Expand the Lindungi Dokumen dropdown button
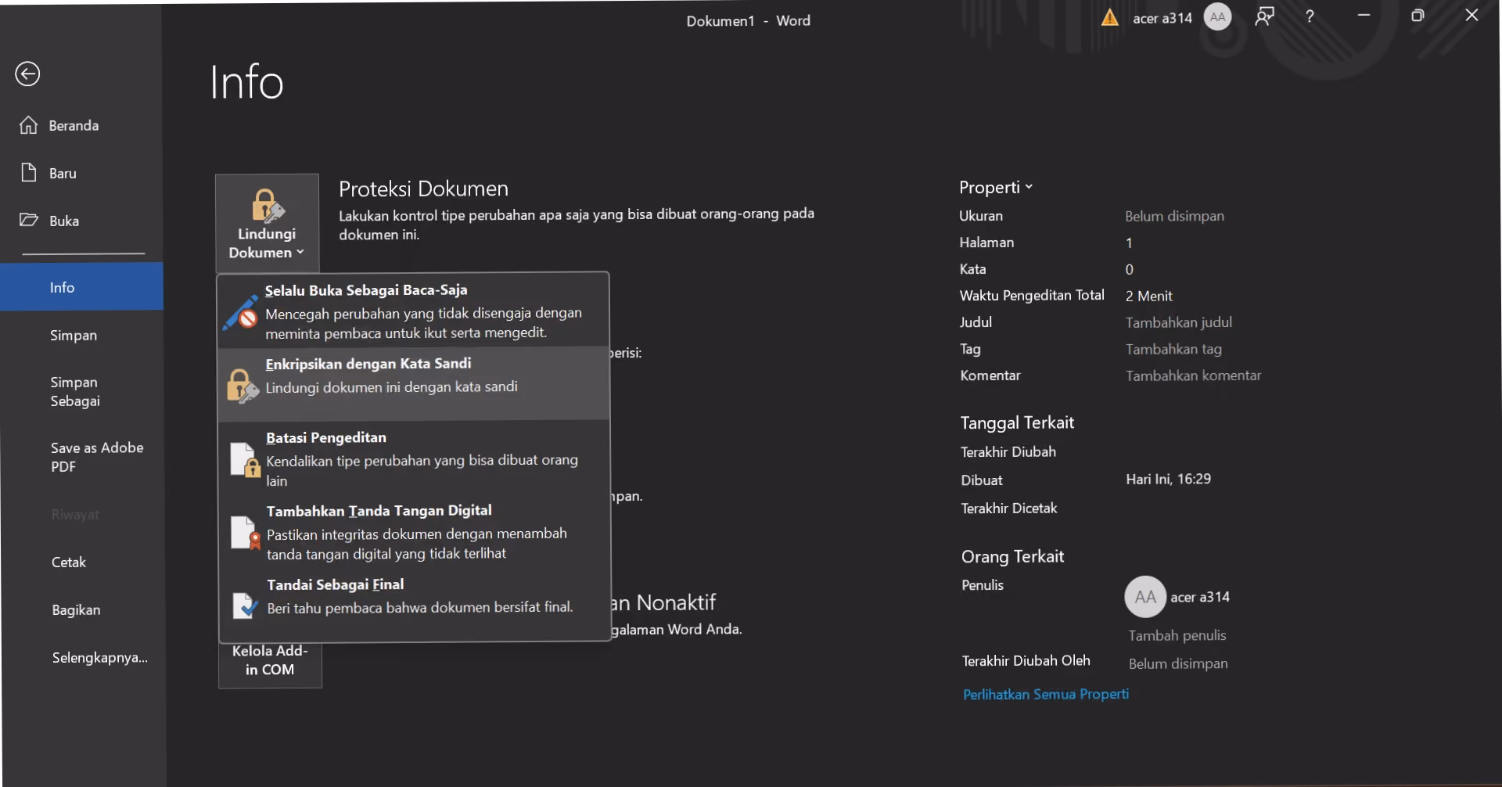 267,223
